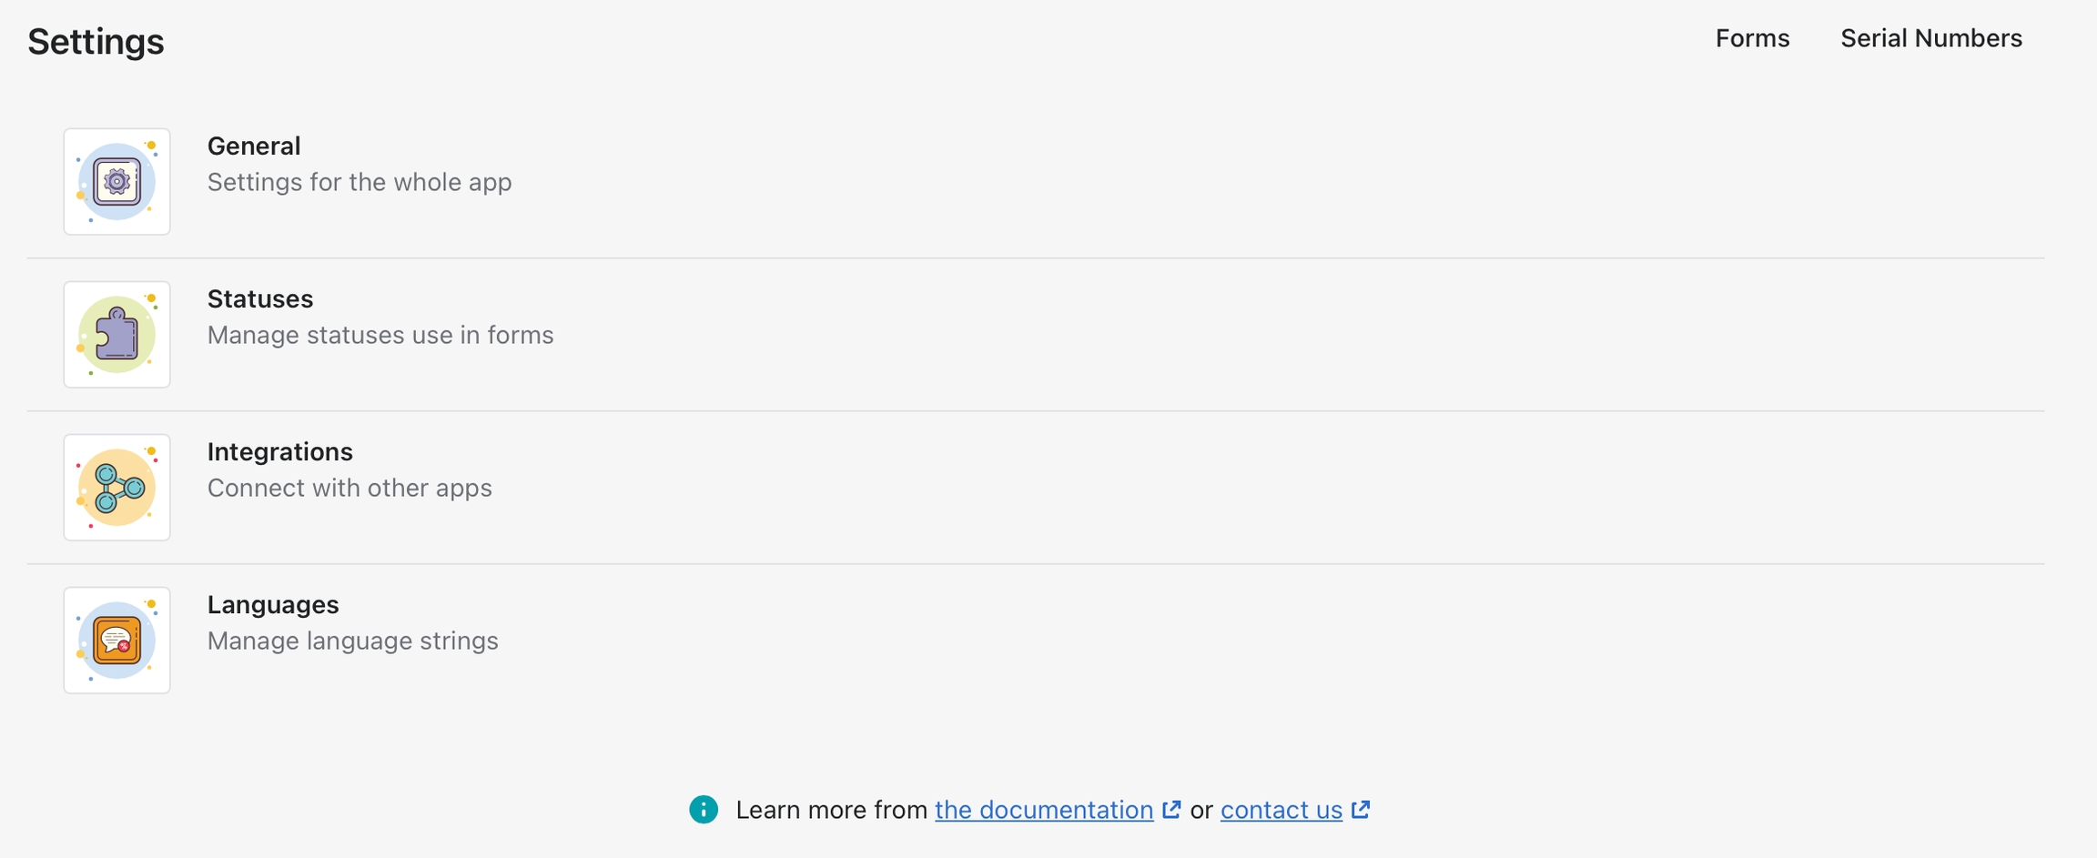
Task: Click "Connect with other apps" description
Action: click(x=349, y=488)
